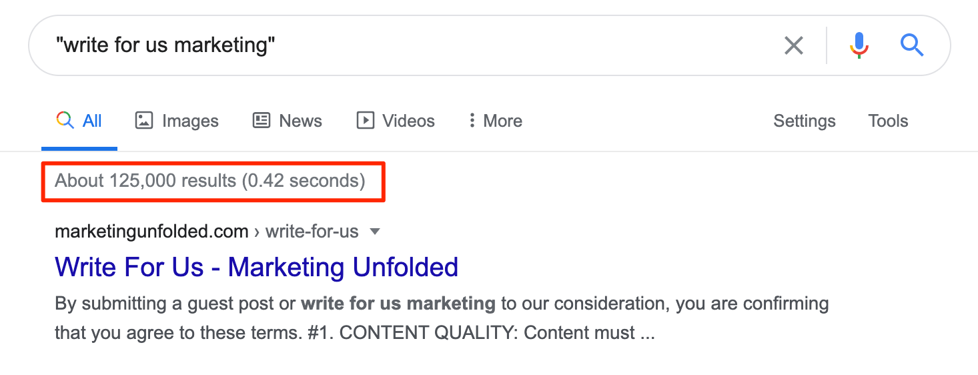Click the marketingunfolded.com domain text

151,232
